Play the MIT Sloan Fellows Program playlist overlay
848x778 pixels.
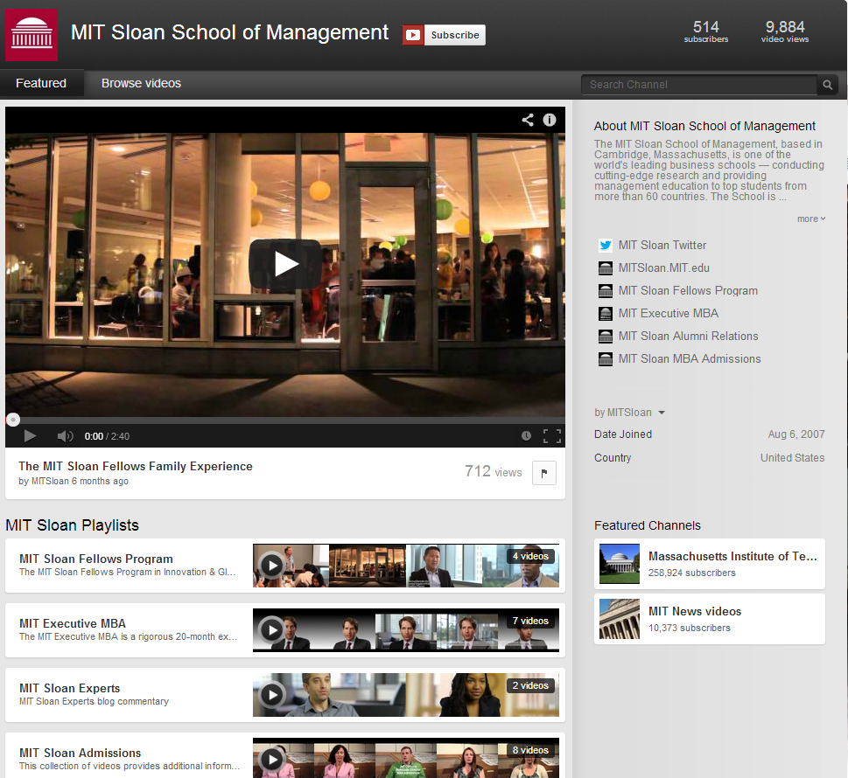272,566
